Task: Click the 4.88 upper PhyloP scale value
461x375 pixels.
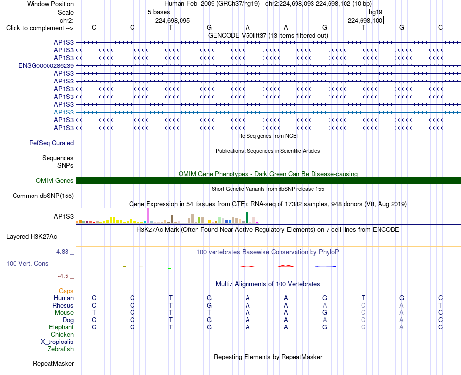Action: point(62,252)
